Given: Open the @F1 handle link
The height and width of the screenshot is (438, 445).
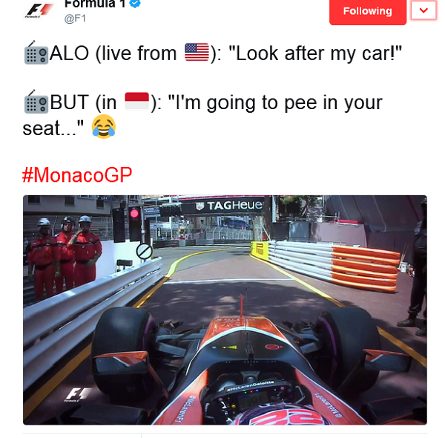Looking at the screenshot, I should [x=75, y=19].
